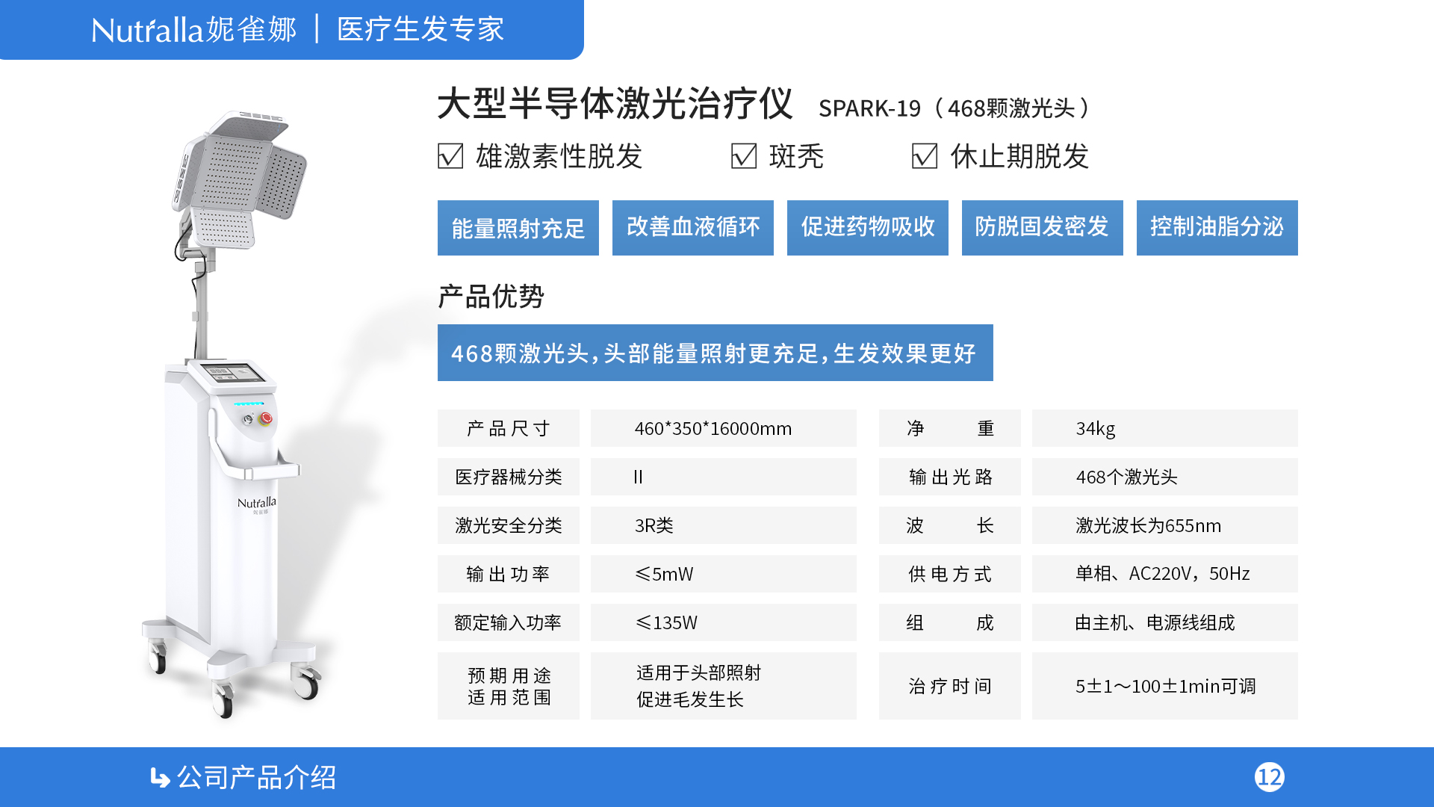
Task: Click the 防脱固发密发 feature box
Action: point(1043,228)
